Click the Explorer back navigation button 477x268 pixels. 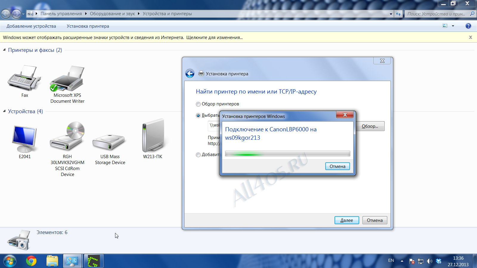point(6,14)
